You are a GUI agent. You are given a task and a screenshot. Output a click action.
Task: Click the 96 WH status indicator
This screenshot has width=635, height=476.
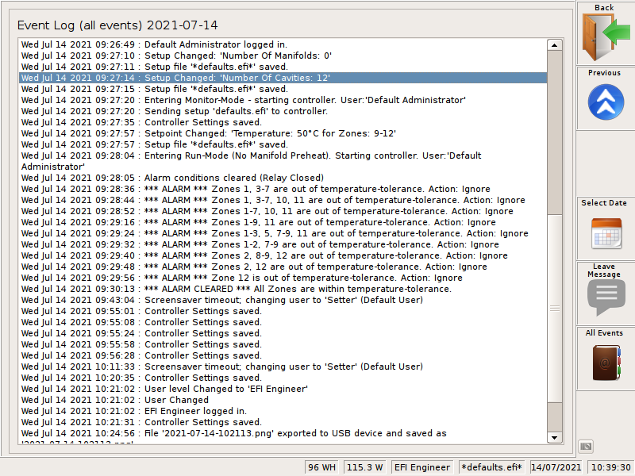[x=321, y=467]
